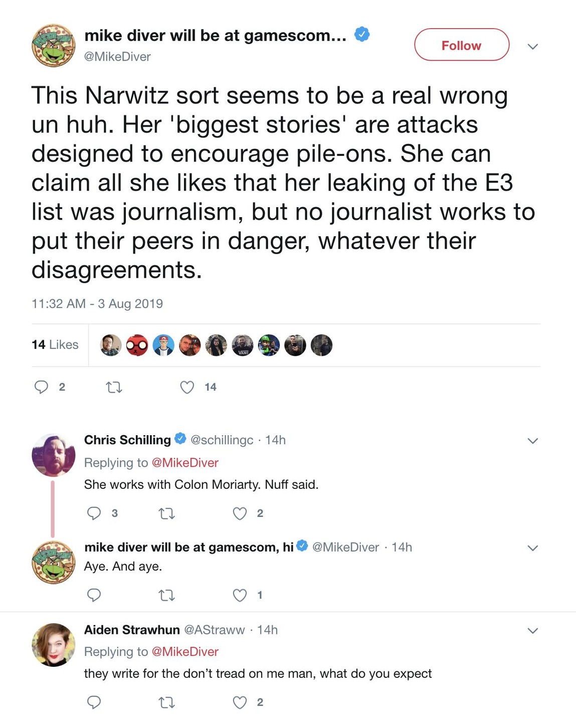The width and height of the screenshot is (576, 715).
Task: Expand options for Aiden Strawhun's reply
Action: click(533, 630)
